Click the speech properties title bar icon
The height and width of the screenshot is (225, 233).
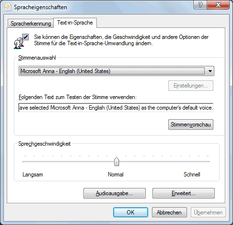tap(8, 7)
